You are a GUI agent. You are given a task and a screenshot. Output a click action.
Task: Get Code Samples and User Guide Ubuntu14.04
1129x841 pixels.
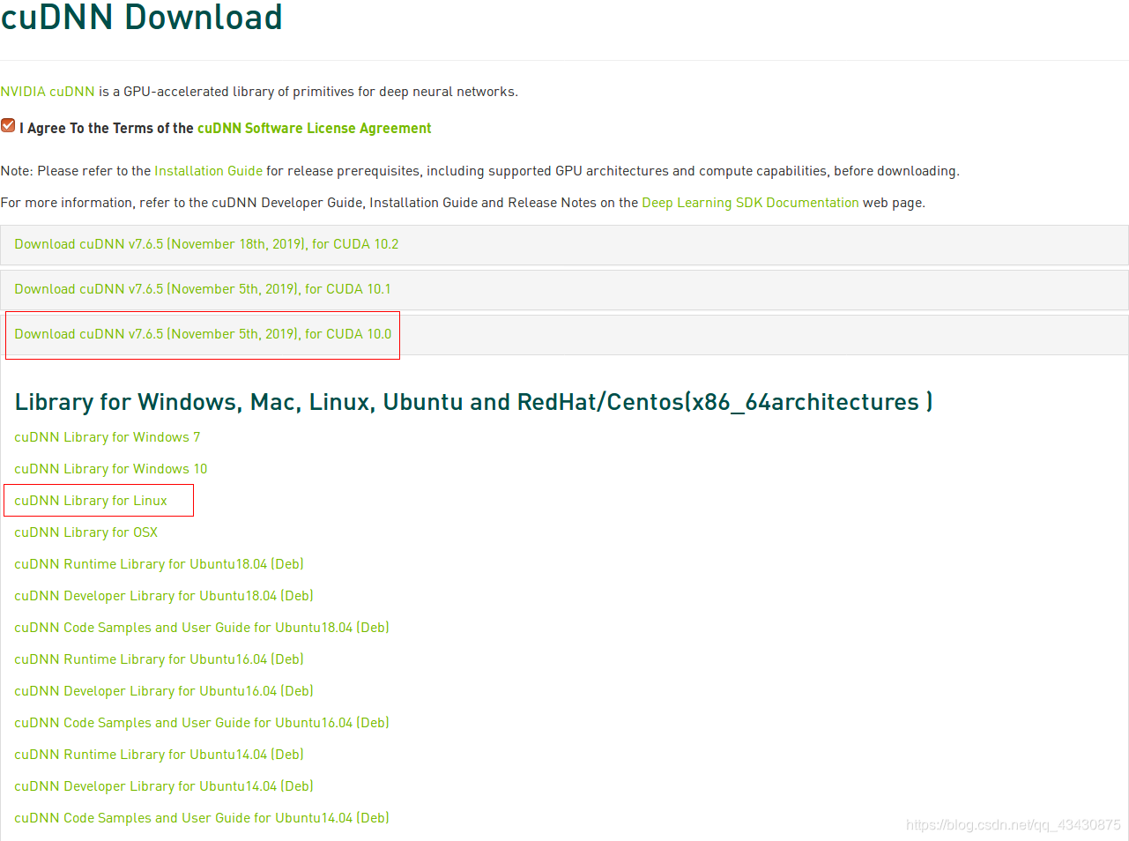[202, 818]
